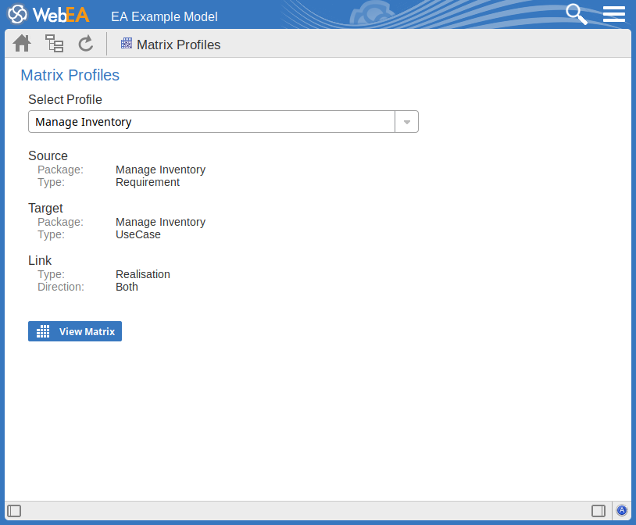Open the object browser tree icon
Viewport: 636px width, 525px height.
[x=54, y=44]
